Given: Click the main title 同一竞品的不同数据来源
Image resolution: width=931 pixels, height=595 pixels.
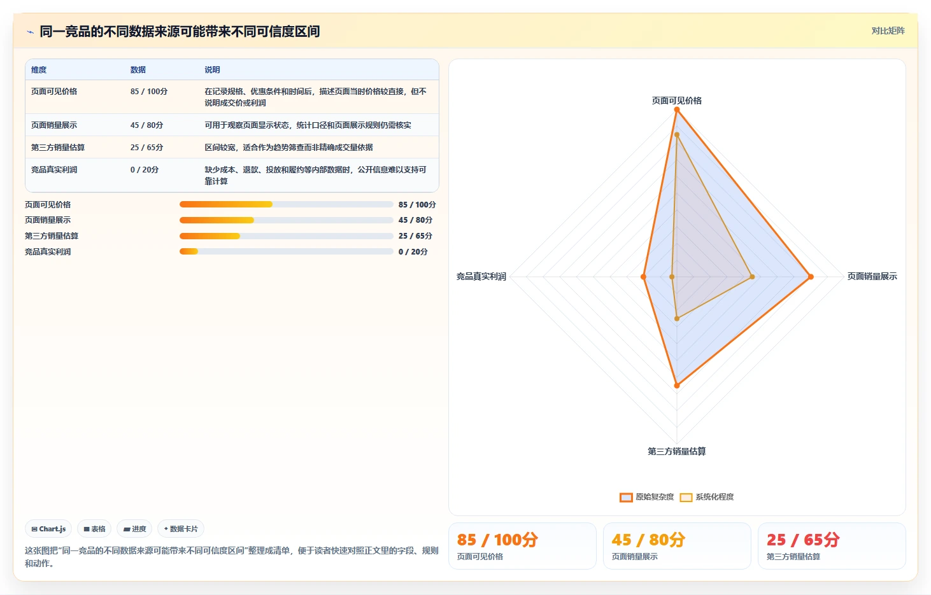Looking at the screenshot, I should tap(180, 31).
